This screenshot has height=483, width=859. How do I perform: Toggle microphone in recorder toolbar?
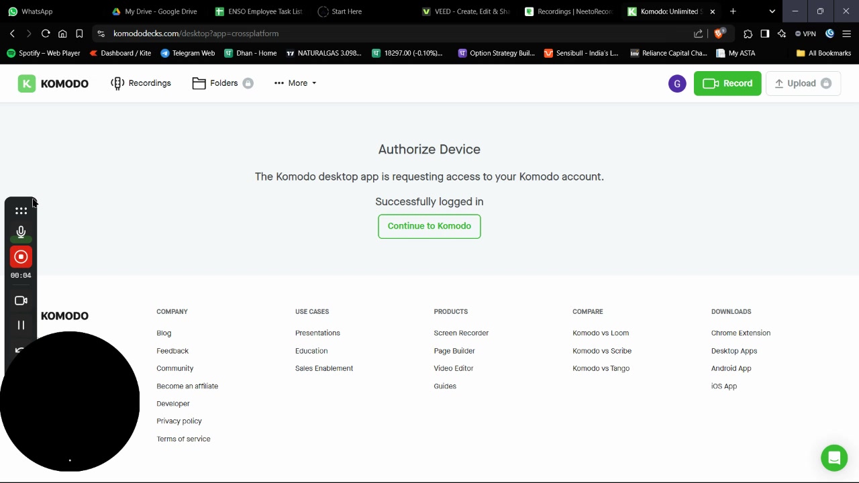21,232
